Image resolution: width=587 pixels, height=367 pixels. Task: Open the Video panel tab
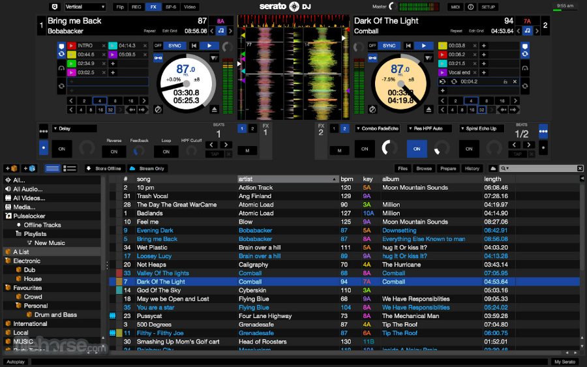(190, 7)
